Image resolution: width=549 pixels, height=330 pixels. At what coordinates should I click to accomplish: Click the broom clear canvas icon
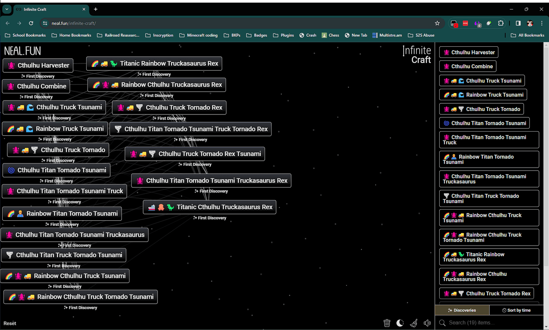pos(414,323)
